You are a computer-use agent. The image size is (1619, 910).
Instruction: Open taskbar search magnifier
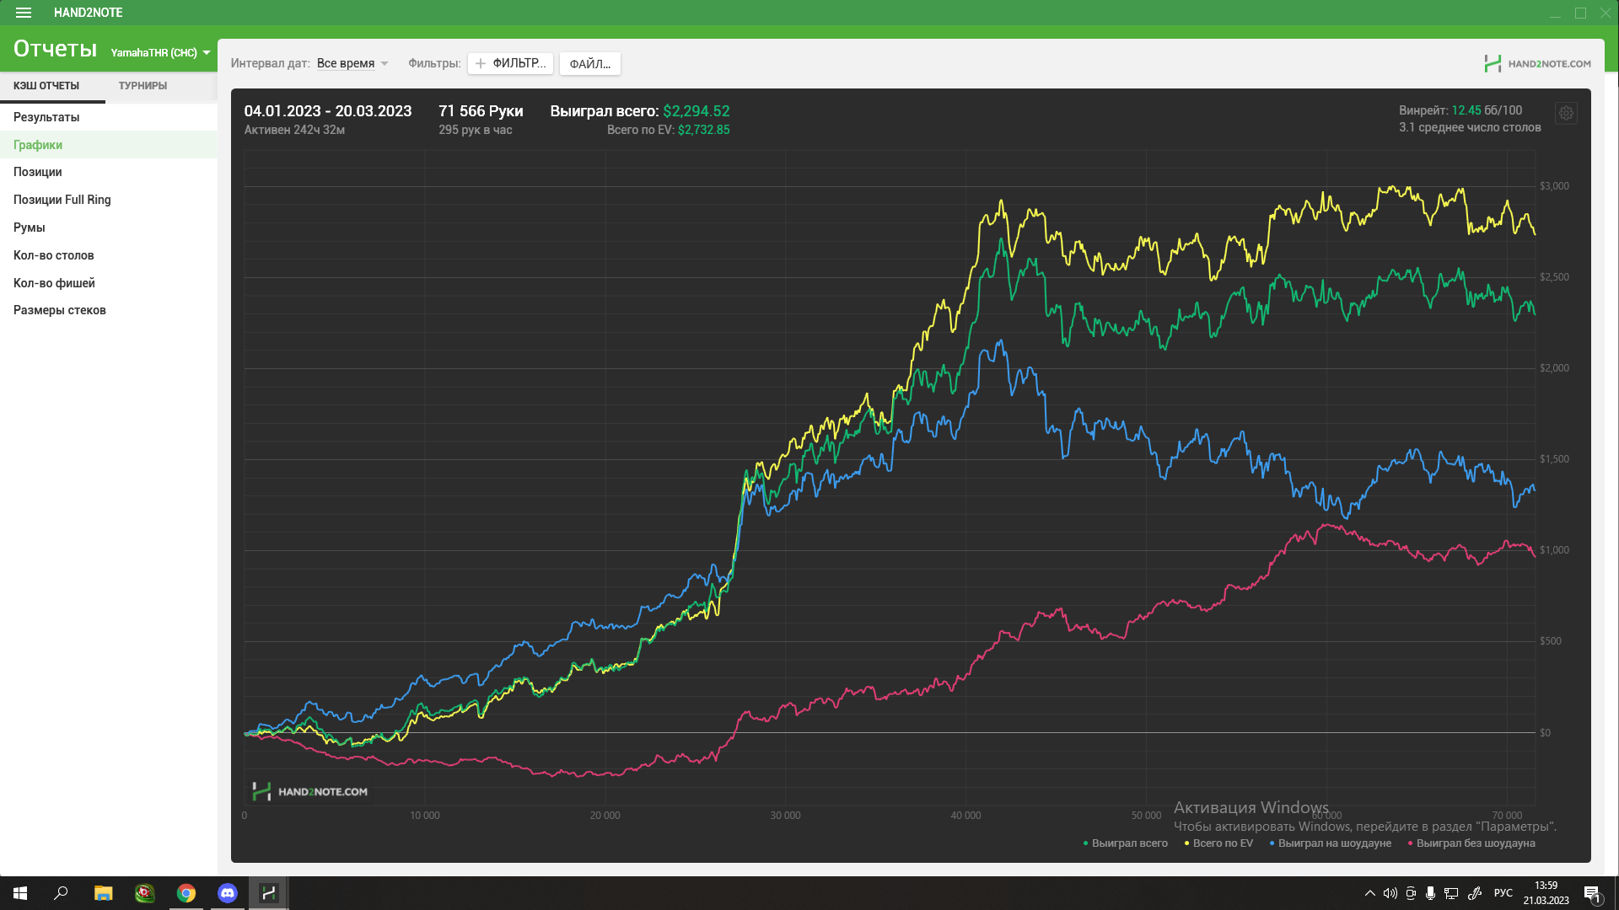61,893
